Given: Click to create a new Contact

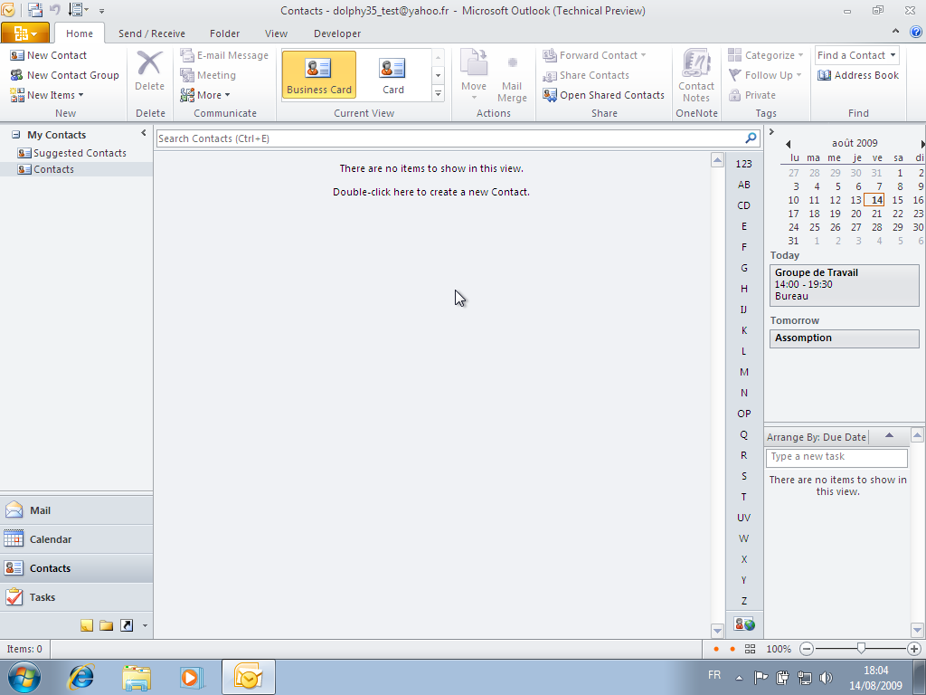Looking at the screenshot, I should click(431, 192).
